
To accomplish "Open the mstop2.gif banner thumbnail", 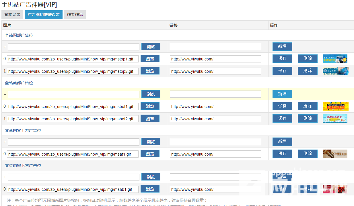I will [335, 71].
